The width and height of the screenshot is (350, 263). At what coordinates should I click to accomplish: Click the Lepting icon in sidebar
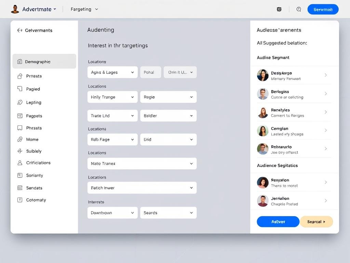[x=20, y=102]
